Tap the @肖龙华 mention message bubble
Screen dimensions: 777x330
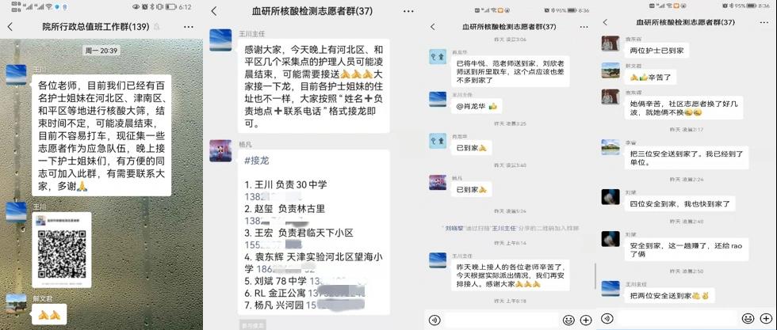pyautogui.click(x=477, y=106)
